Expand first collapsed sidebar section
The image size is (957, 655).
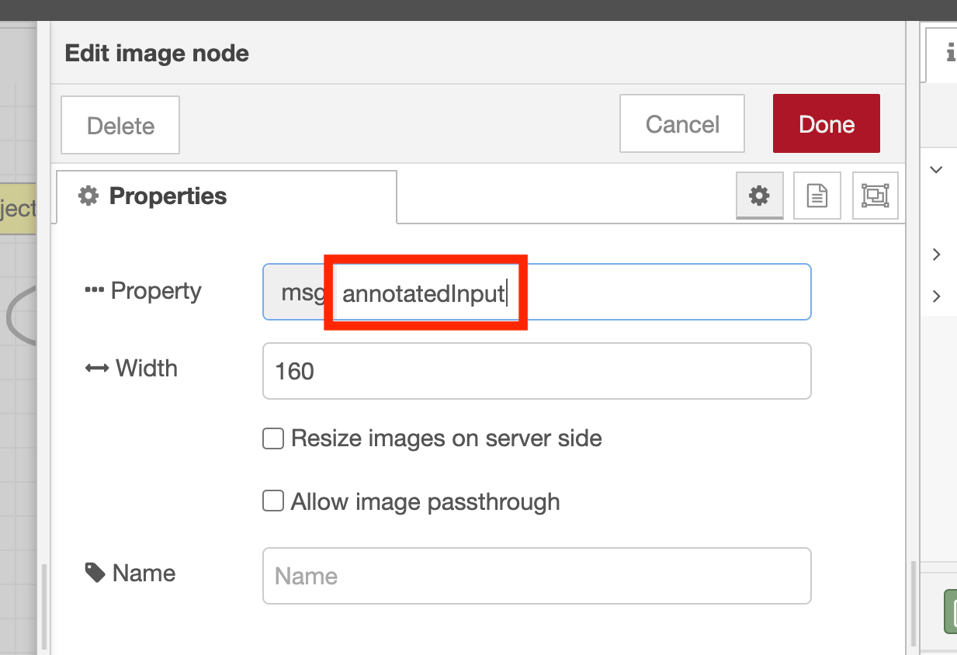[937, 255]
